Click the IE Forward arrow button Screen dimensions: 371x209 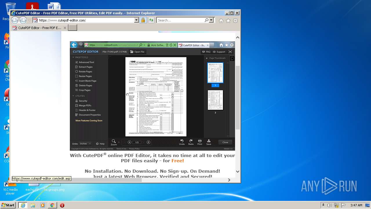[x=23, y=20]
